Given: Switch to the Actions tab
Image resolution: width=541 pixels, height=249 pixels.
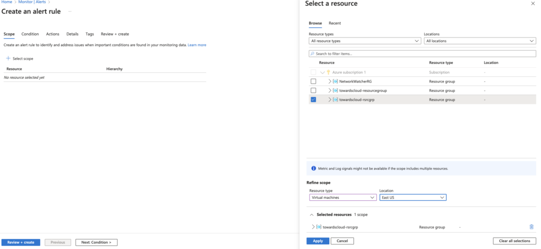Looking at the screenshot, I should [x=53, y=34].
